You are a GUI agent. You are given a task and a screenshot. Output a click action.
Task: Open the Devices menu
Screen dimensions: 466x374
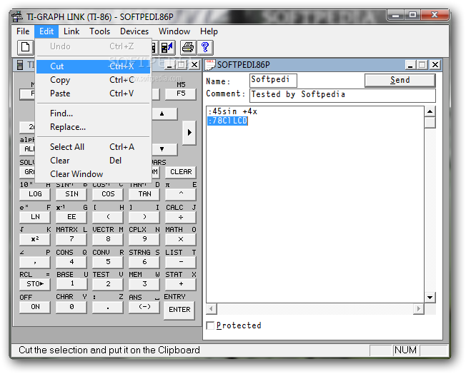click(x=134, y=31)
